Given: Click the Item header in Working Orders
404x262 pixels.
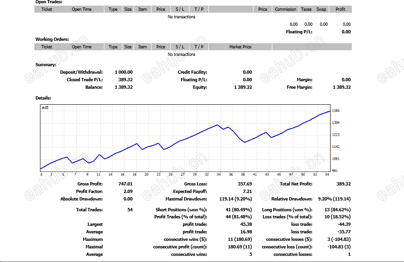Looking at the screenshot, I should tap(143, 47).
